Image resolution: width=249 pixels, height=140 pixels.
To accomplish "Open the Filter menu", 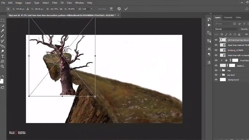I will pyautogui.click(x=54, y=3).
